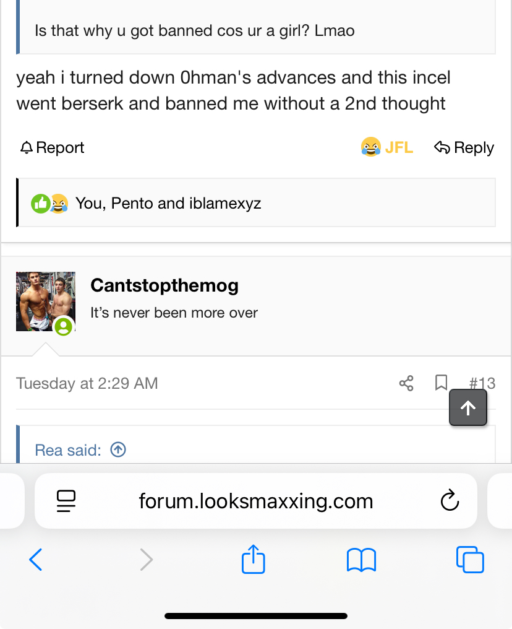Reload the page in Safari
512x629 pixels.
450,501
